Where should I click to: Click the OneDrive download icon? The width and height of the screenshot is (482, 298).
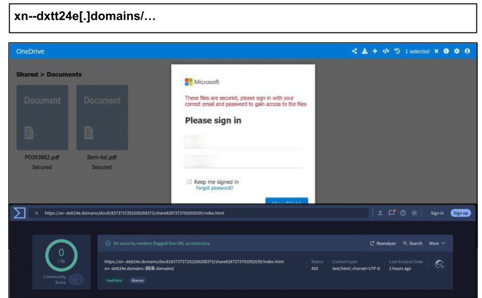365,51
